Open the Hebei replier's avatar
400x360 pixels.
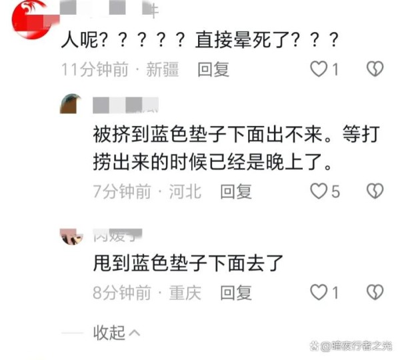[71, 103]
